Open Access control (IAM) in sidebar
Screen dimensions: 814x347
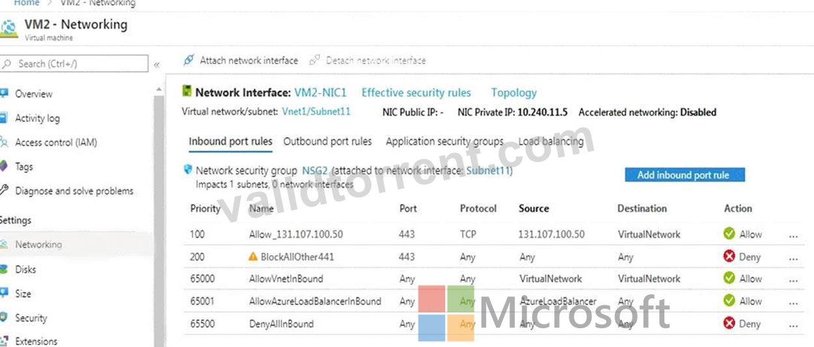point(56,142)
